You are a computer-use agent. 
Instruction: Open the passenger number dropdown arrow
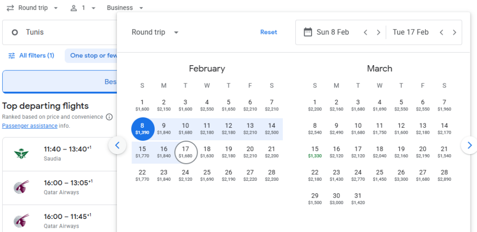(x=93, y=8)
